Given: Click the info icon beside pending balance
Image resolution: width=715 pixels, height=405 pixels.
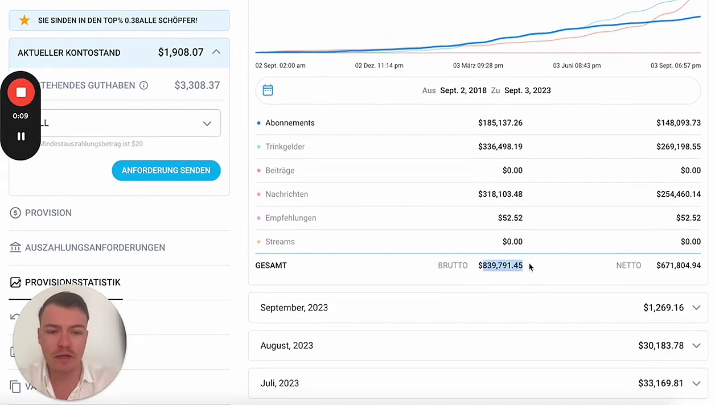Looking at the screenshot, I should [x=144, y=85].
